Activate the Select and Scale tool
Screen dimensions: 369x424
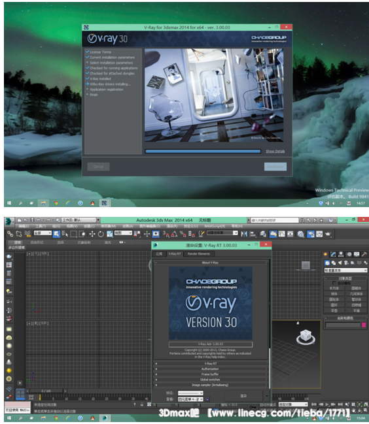(110, 234)
